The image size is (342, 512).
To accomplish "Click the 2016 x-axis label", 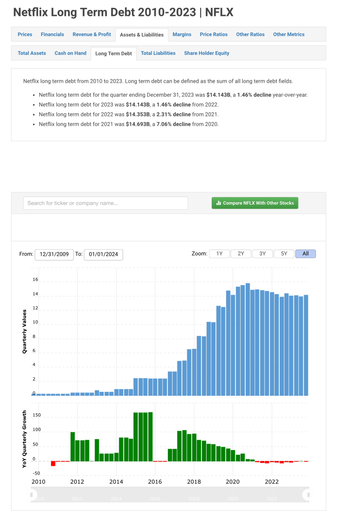I will (x=155, y=482).
